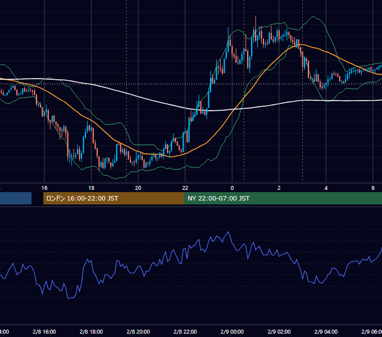Select the blue session bar left of ロンドン
382x337 pixels.
16,198
